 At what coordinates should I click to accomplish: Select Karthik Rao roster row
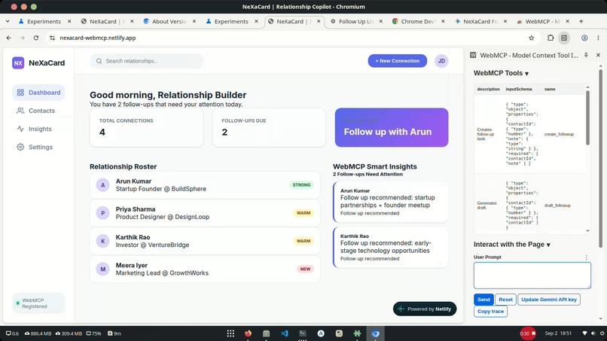click(x=205, y=241)
